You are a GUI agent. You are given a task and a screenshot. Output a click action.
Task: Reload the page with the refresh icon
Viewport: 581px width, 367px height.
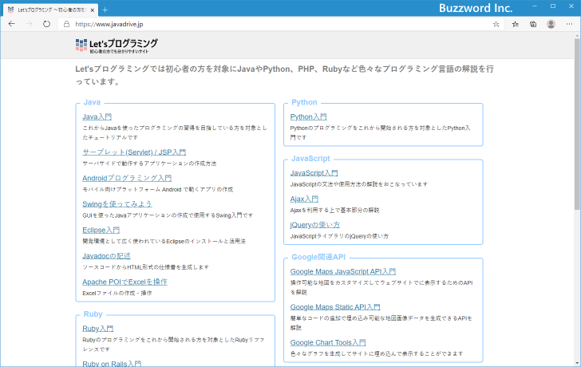coord(46,24)
